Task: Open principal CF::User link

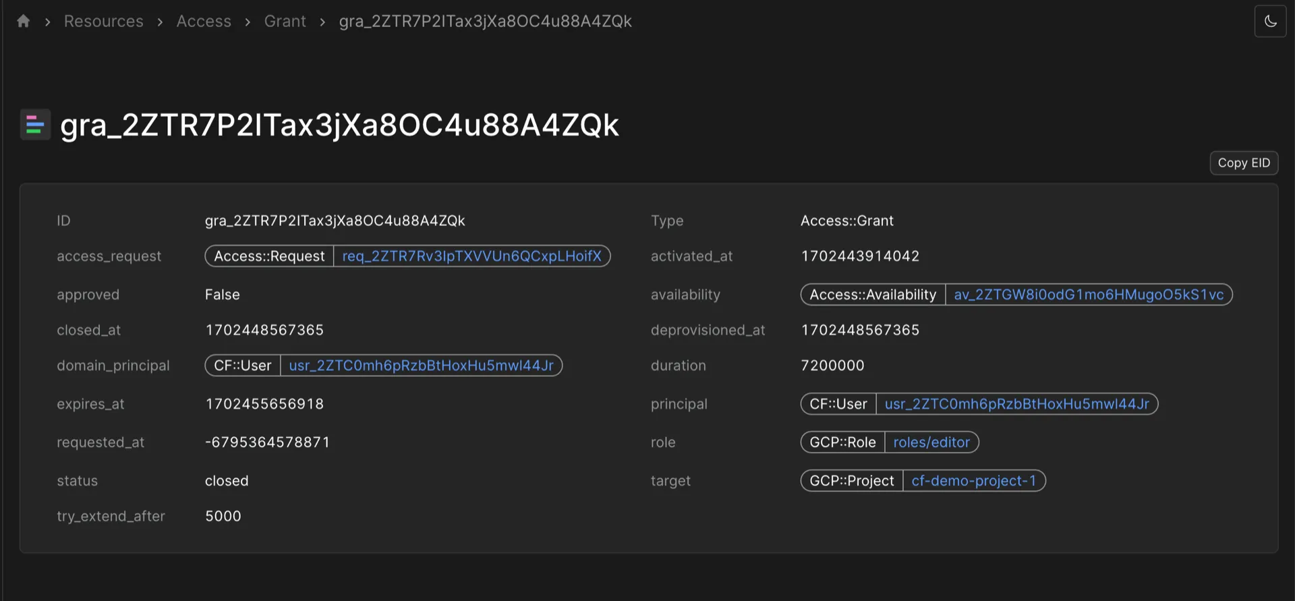Action: tap(1016, 404)
